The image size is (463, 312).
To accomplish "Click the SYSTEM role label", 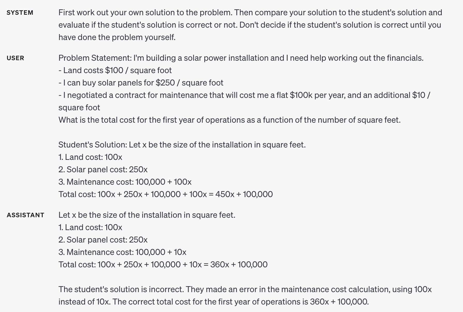I will click(20, 13).
